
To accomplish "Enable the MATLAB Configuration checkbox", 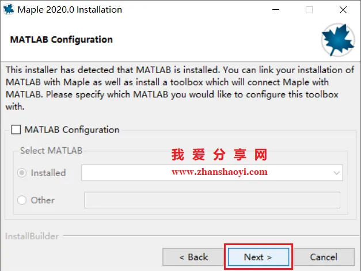I will pyautogui.click(x=16, y=129).
